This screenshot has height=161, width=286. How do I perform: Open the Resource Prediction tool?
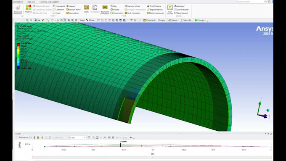pyautogui.click(x=18, y=10)
